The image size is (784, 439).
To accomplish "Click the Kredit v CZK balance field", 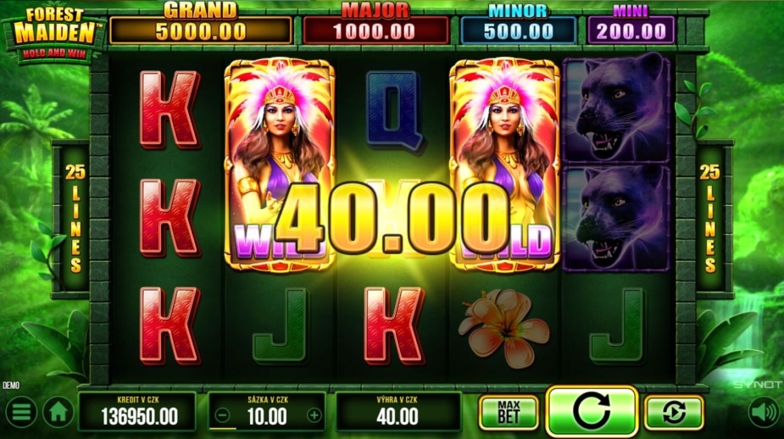I will tap(137, 412).
